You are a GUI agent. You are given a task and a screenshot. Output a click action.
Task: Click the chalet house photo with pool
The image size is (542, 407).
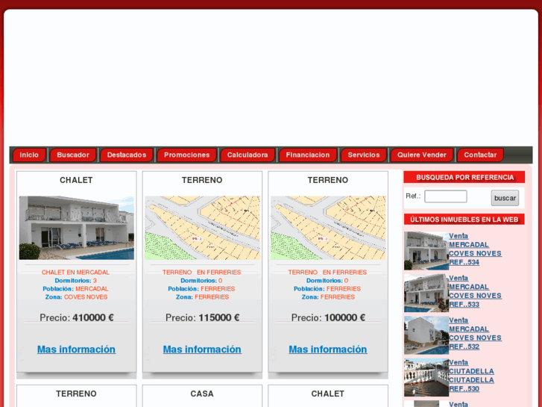pos(76,228)
